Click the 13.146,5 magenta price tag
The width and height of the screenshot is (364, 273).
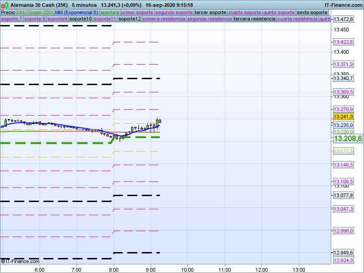pos(343,165)
